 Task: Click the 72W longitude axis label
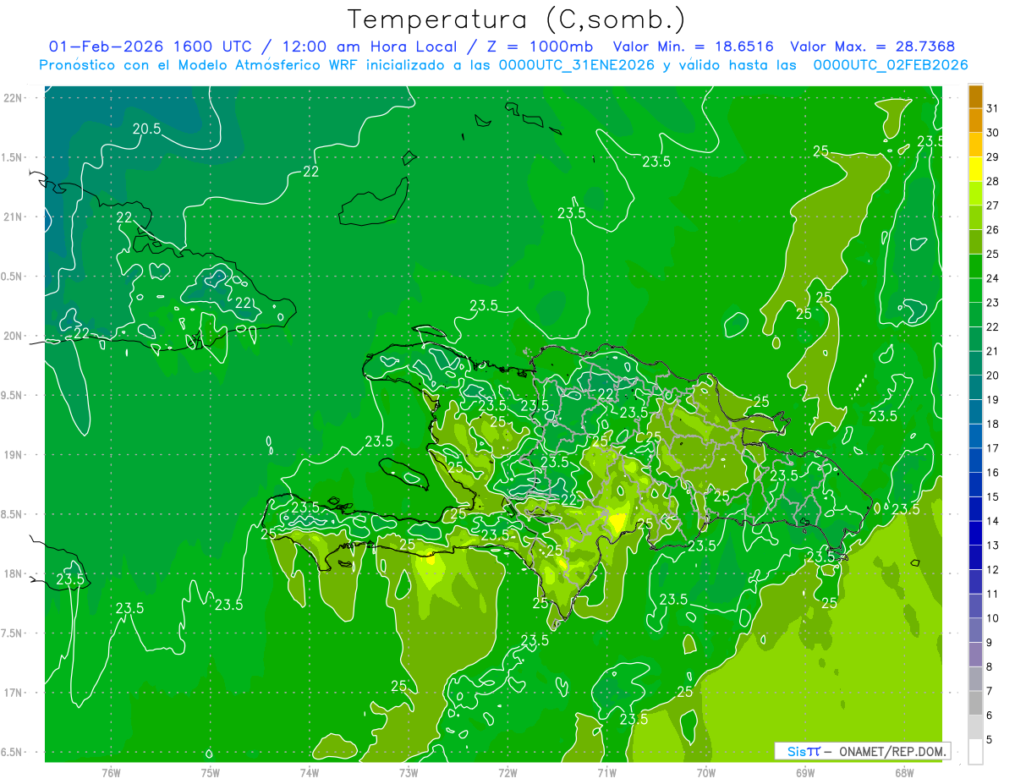pos(507,772)
